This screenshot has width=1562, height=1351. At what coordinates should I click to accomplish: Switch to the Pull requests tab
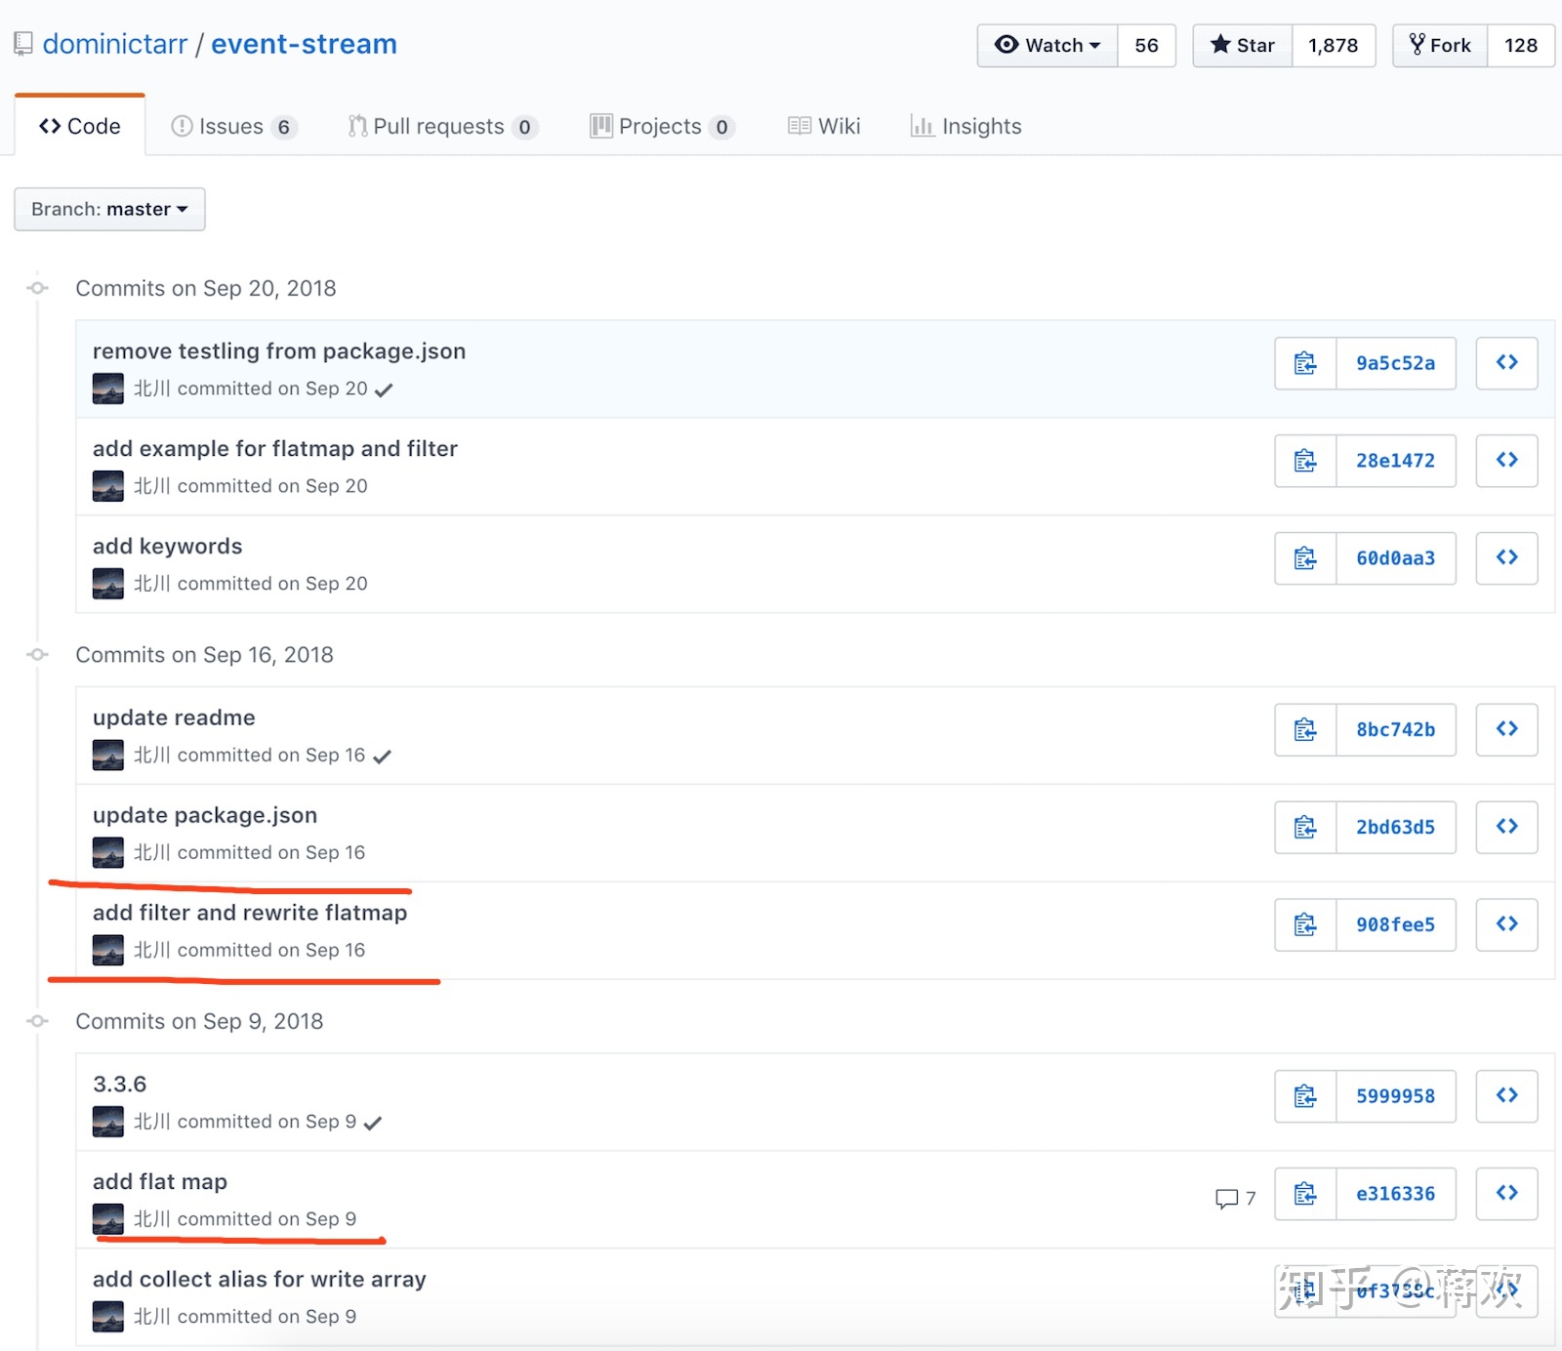coord(442,127)
